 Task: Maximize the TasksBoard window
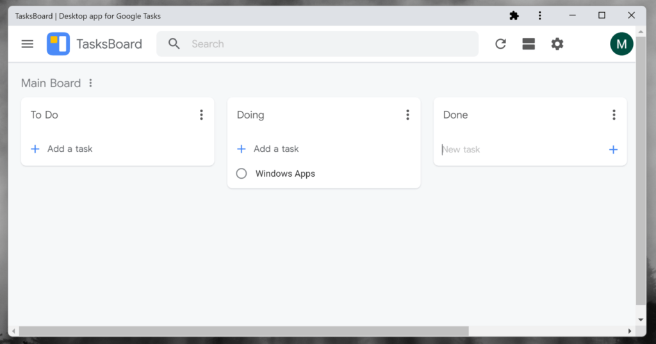pyautogui.click(x=602, y=15)
